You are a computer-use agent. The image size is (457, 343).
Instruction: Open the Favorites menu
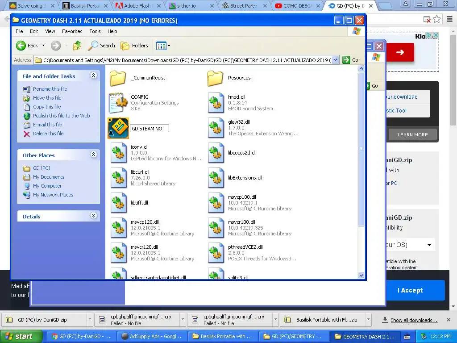pyautogui.click(x=72, y=31)
